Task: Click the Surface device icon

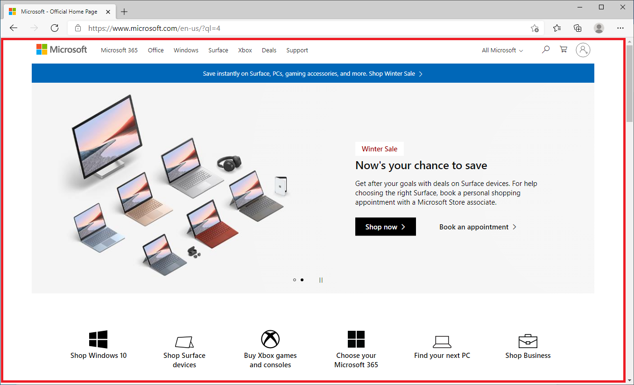Action: point(184,342)
